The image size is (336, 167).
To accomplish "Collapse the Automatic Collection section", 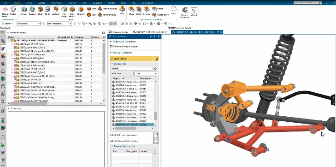I will [111, 42].
